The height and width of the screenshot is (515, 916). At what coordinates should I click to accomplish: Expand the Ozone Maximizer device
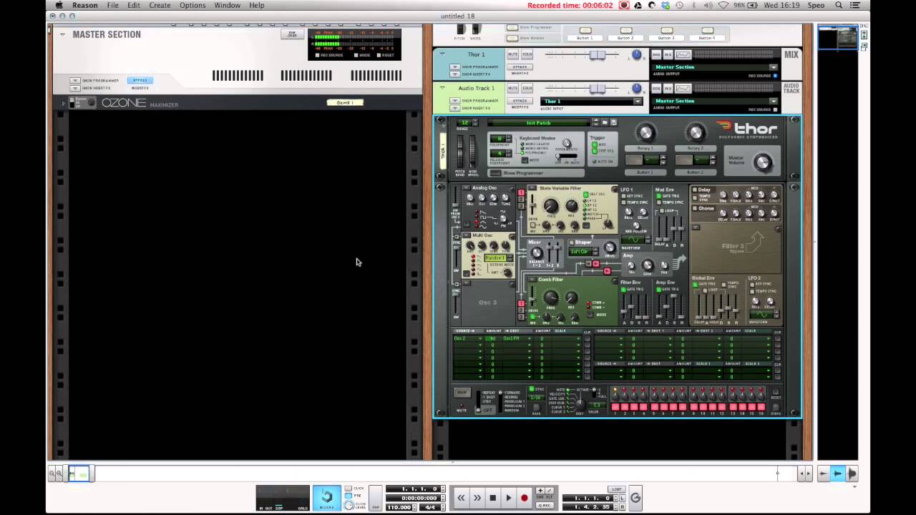pos(63,104)
